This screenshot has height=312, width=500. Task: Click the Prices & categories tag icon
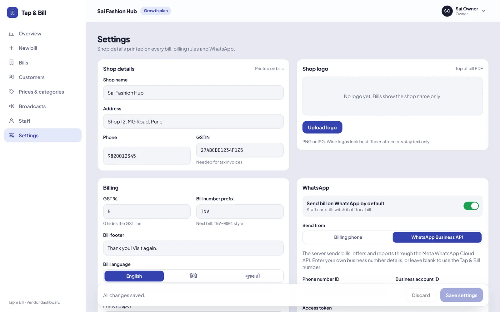pos(12,92)
